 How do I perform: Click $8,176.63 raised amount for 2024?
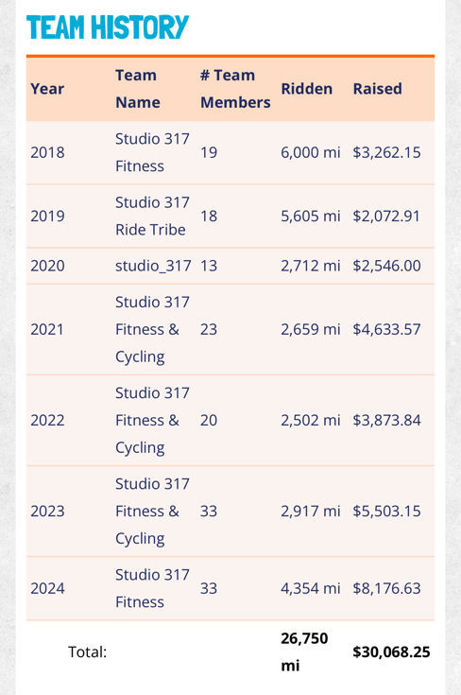coord(386,588)
